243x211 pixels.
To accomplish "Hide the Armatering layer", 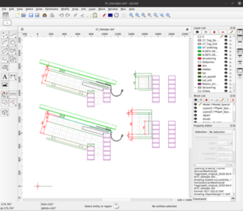I will 226,59.
